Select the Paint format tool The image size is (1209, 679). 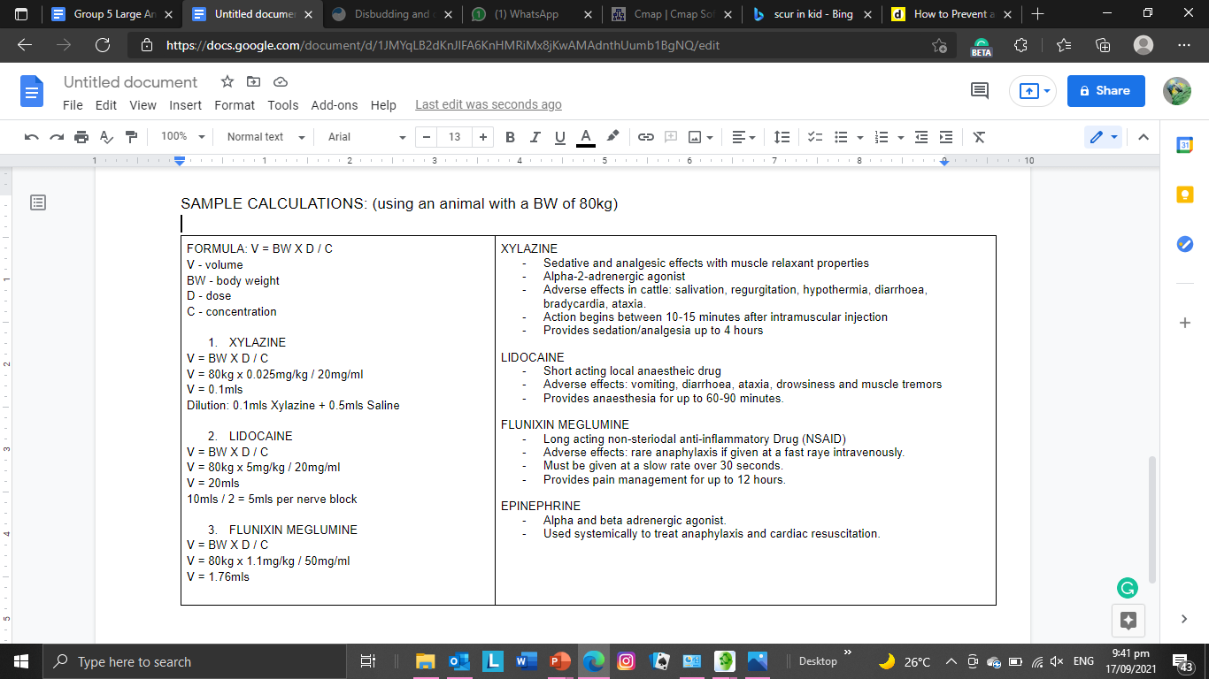pyautogui.click(x=132, y=137)
